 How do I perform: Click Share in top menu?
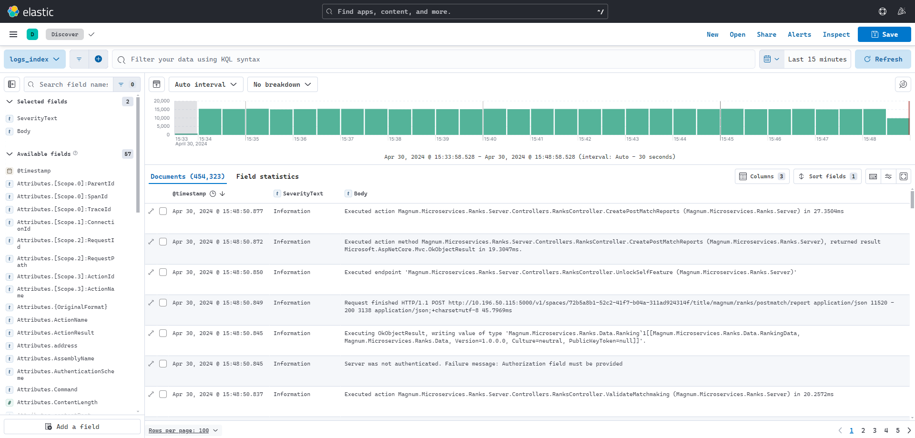(x=766, y=34)
